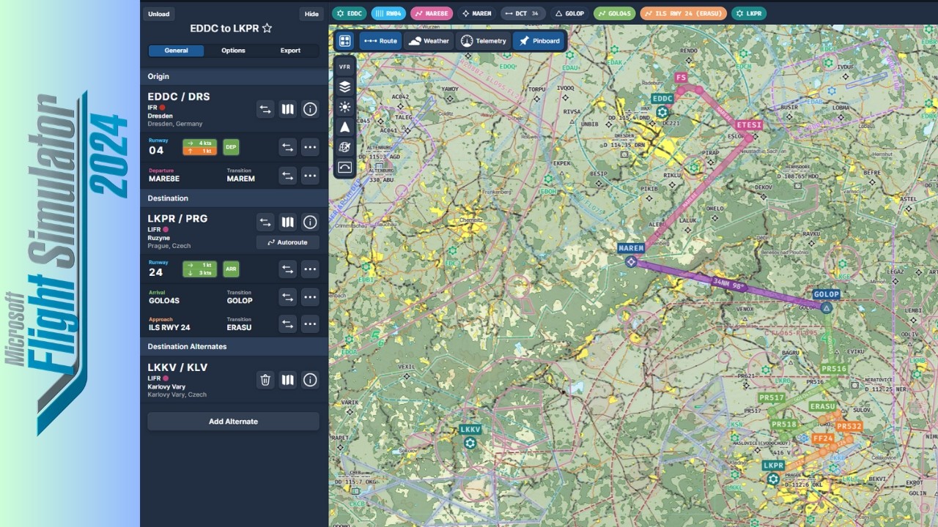
Task: Open more options for MARE8E departure
Action: click(310, 176)
